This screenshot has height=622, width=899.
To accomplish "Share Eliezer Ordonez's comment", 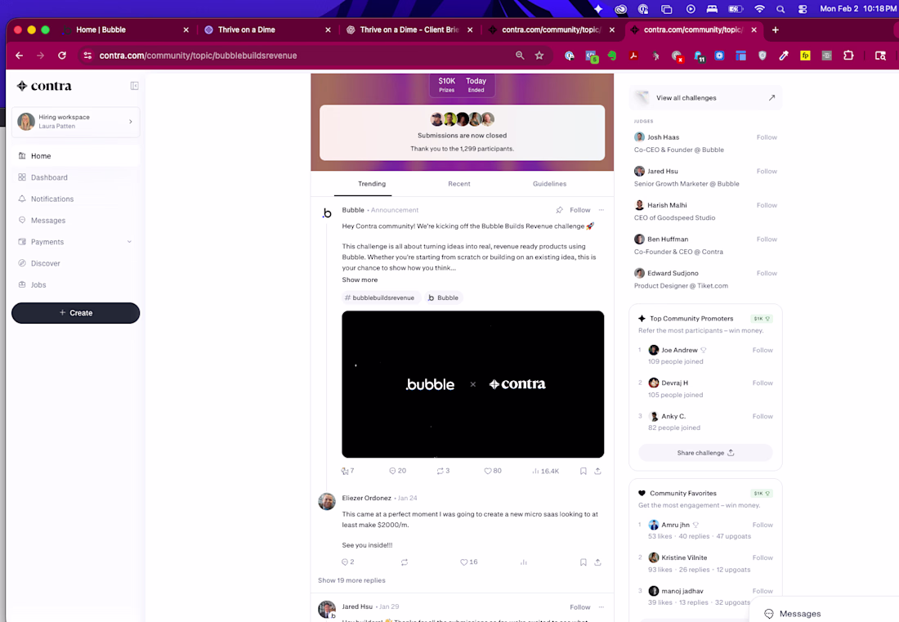I will 597,562.
